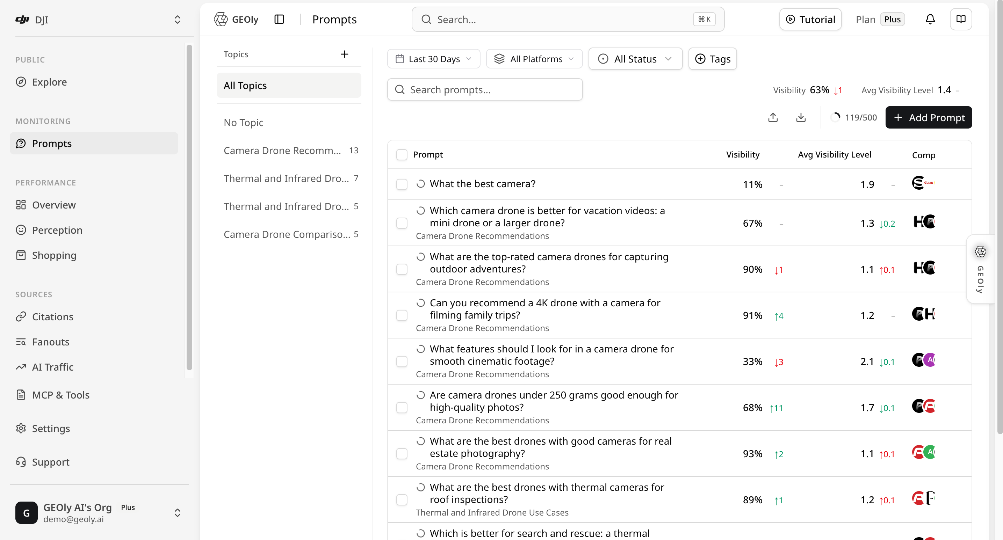
Task: Select all prompts with header checkbox
Action: (402, 154)
